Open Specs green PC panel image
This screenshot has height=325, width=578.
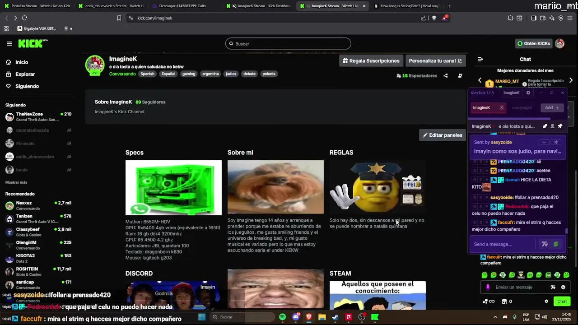[x=173, y=187]
